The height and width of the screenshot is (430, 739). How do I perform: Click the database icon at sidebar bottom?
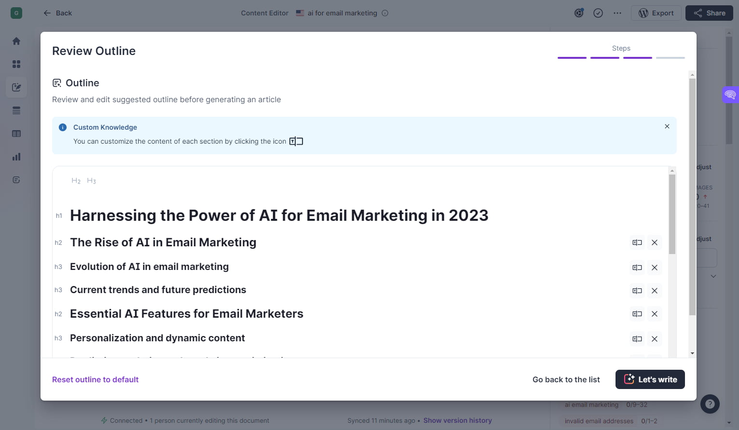pyautogui.click(x=16, y=179)
